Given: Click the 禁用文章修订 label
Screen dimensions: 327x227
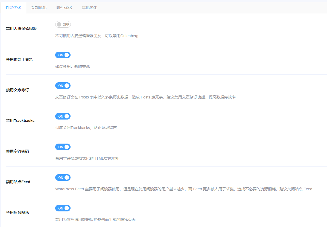Looking at the screenshot, I should tap(17, 90).
